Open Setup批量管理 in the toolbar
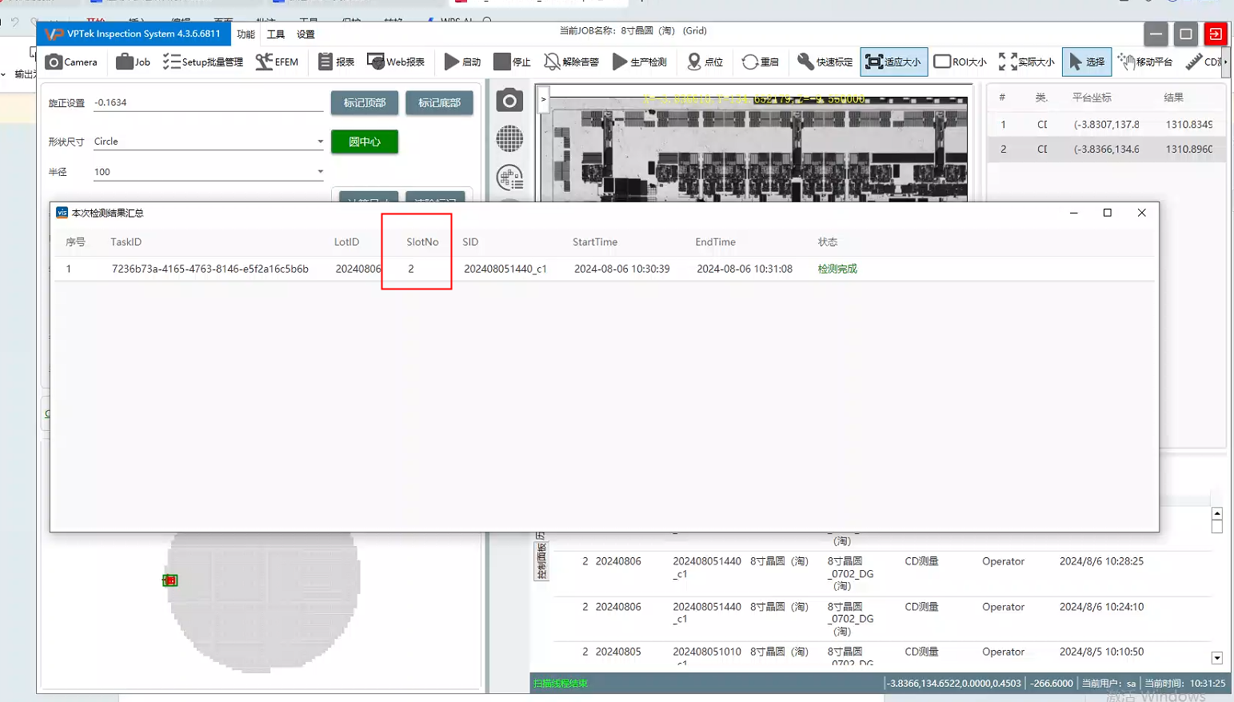1234x702 pixels. (203, 62)
